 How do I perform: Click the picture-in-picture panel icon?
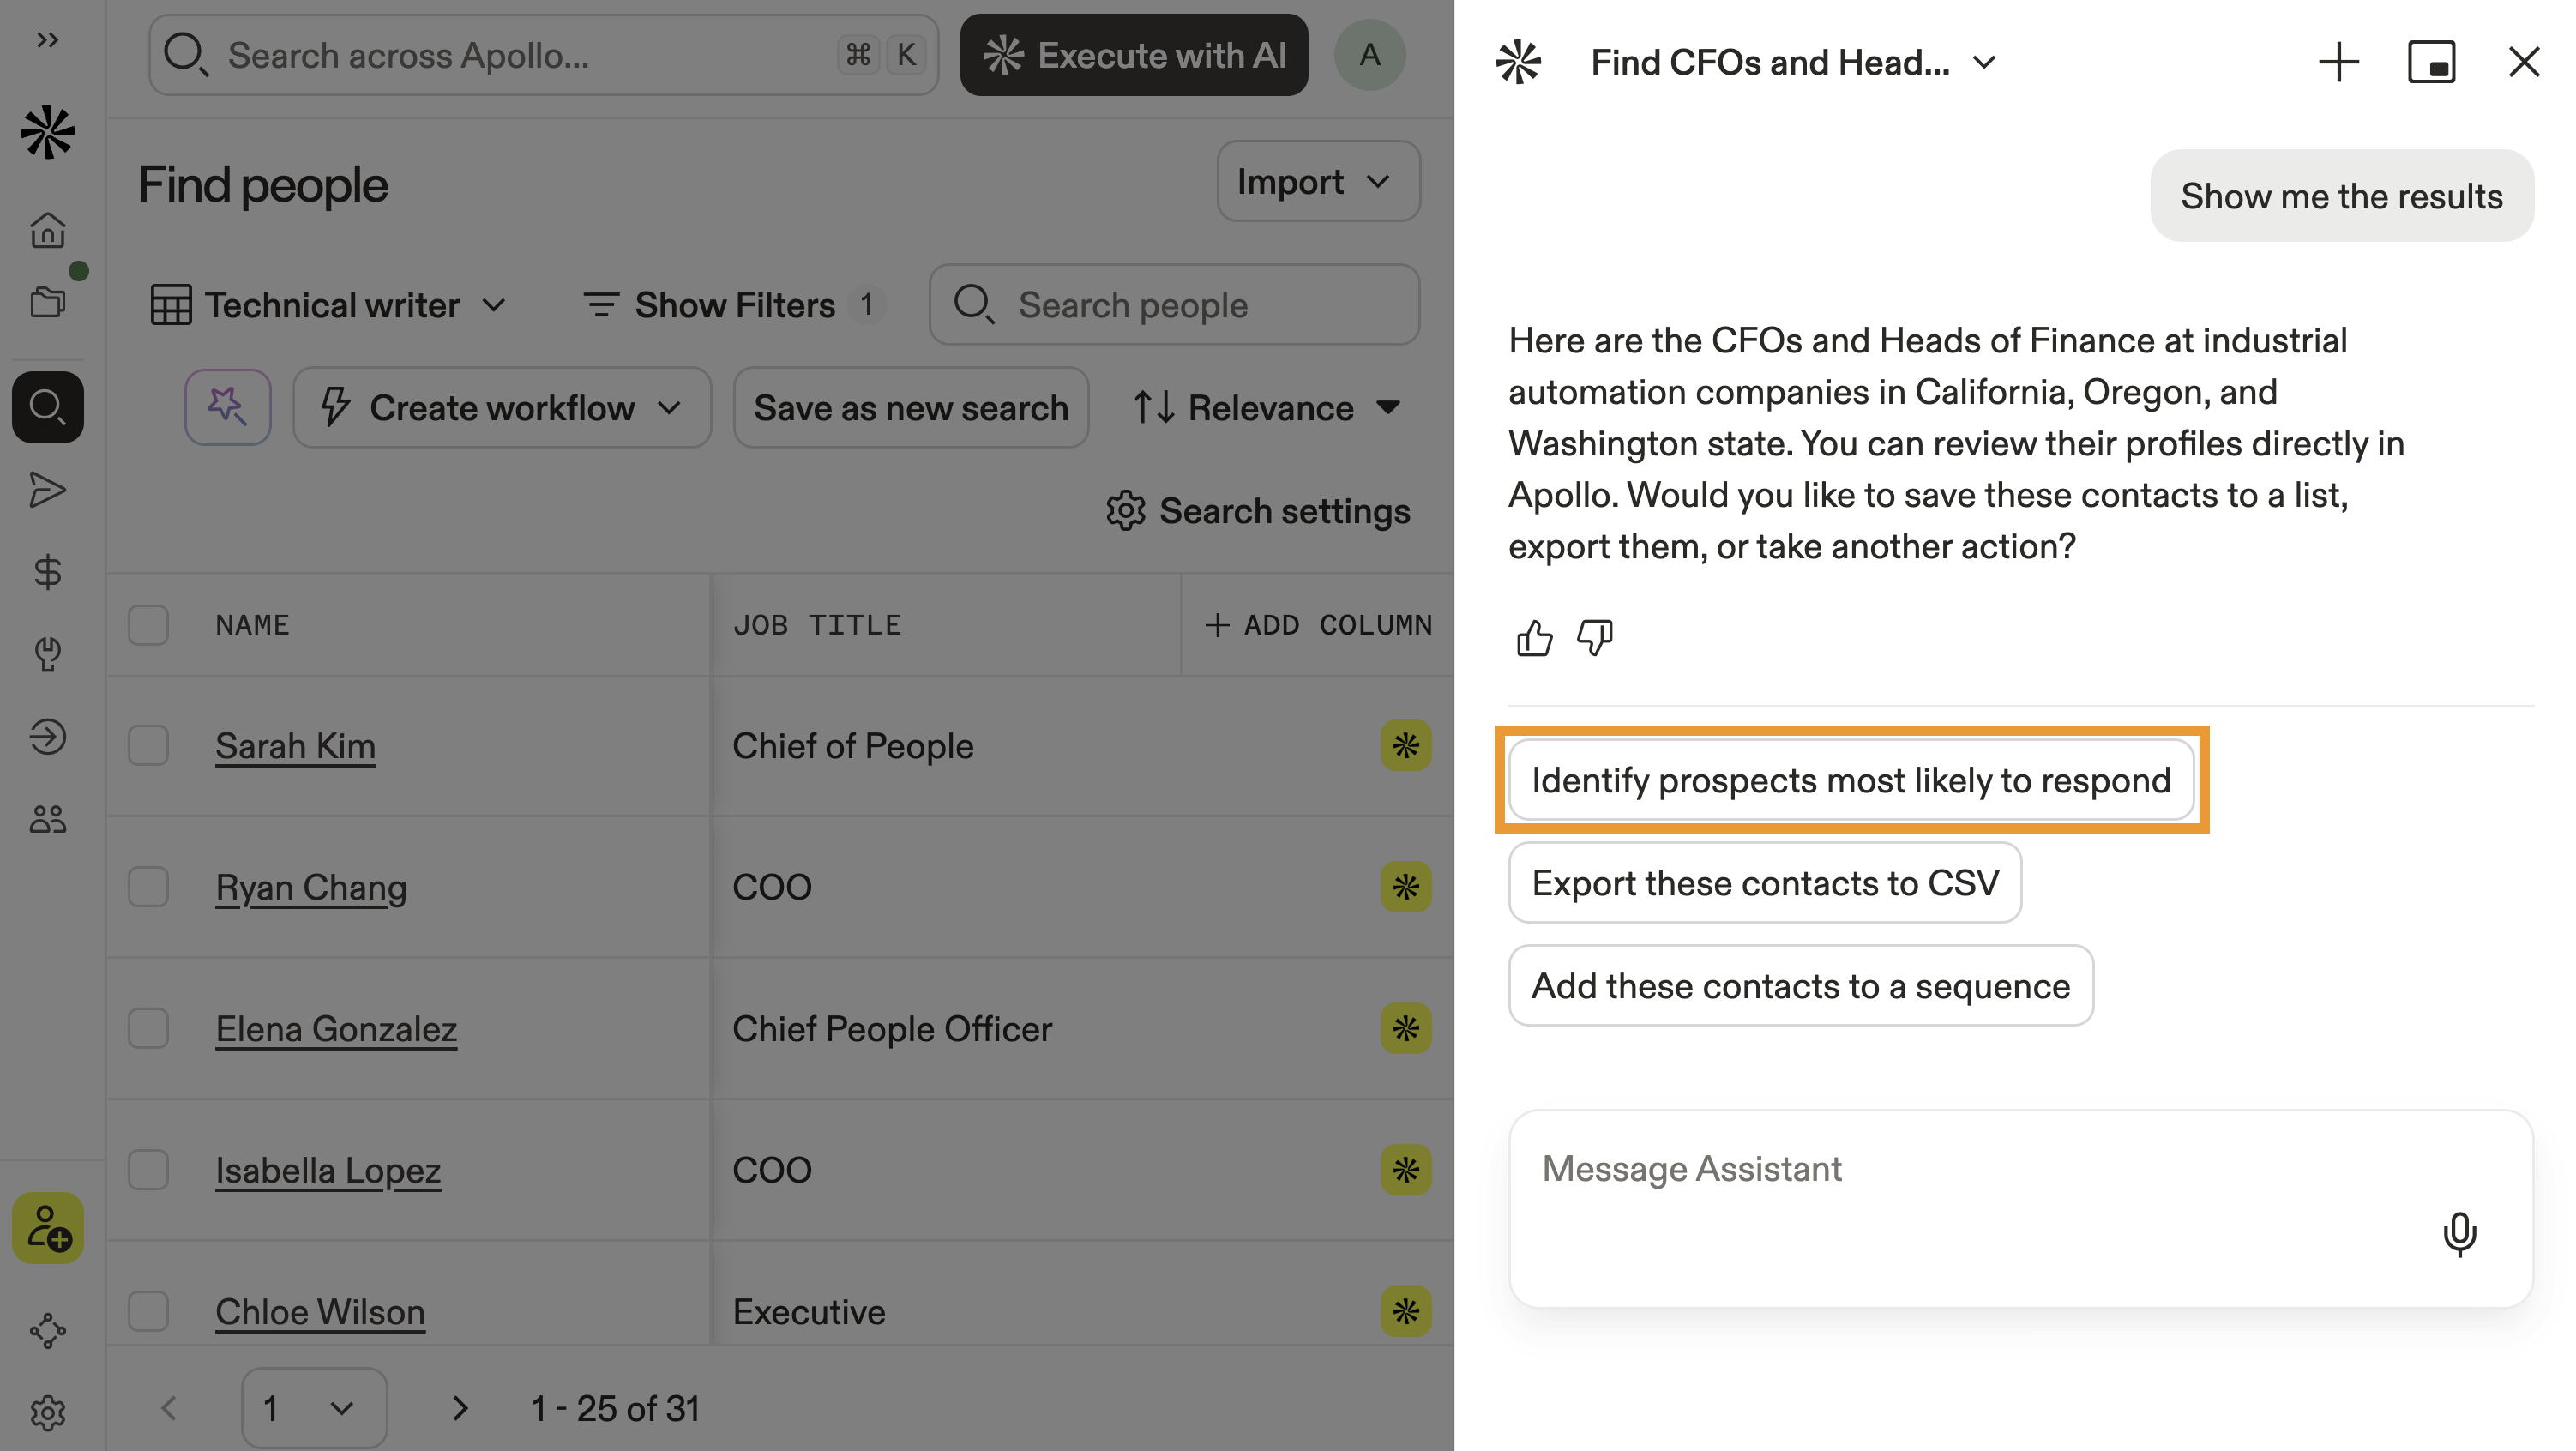point(2431,62)
